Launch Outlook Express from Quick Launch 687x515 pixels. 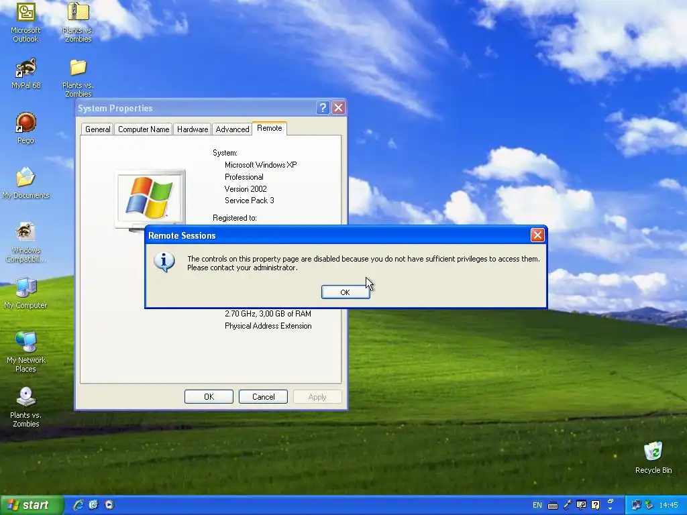click(94, 505)
